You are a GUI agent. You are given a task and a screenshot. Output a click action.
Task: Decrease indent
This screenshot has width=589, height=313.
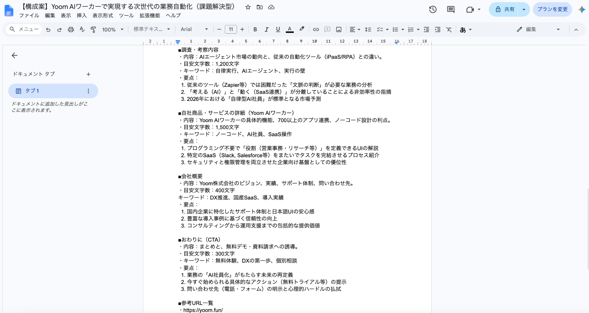click(x=427, y=29)
